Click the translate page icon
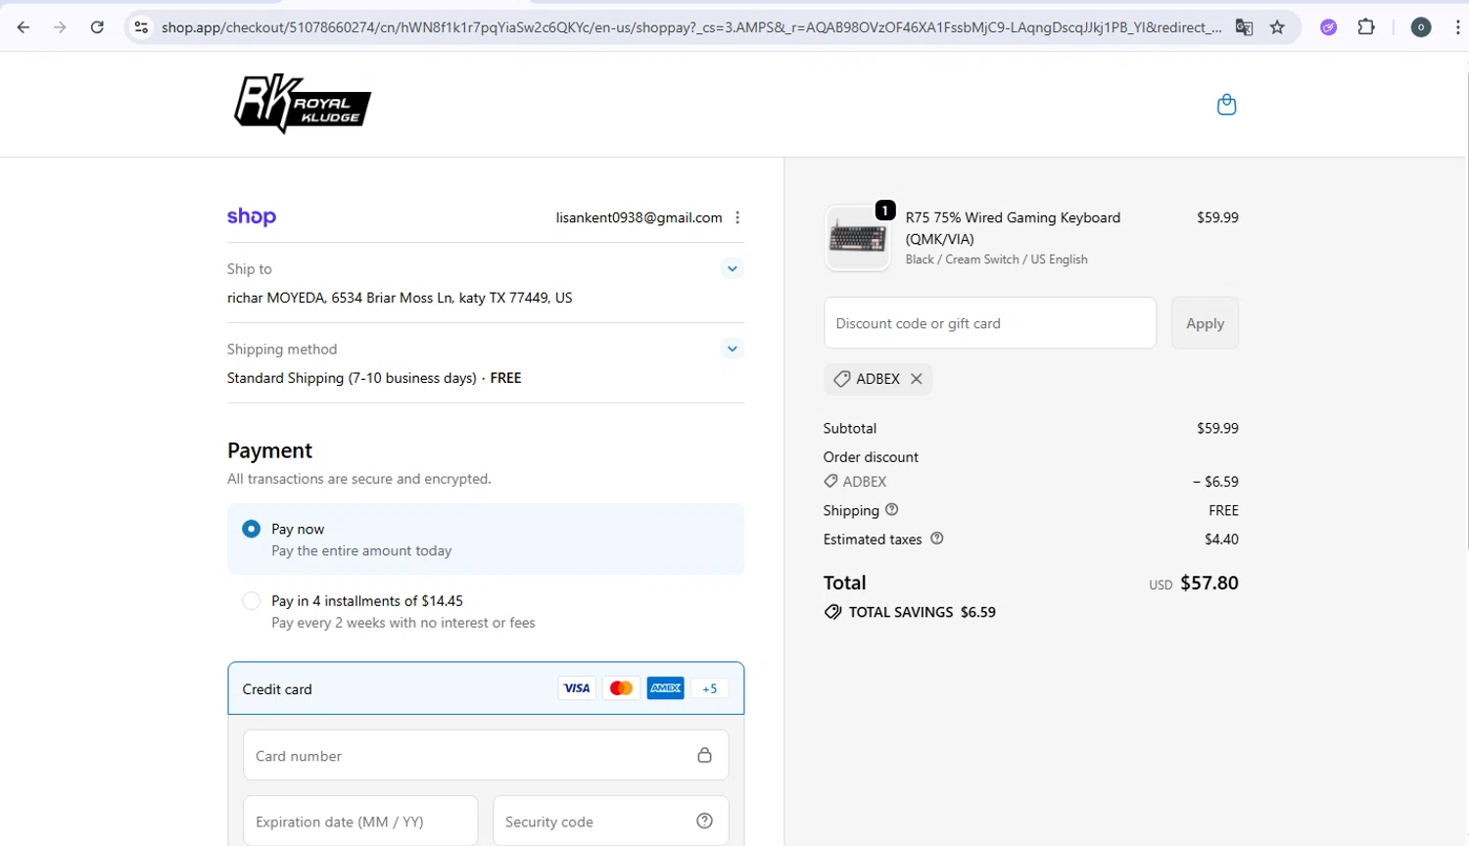The width and height of the screenshot is (1469, 846). 1244,27
